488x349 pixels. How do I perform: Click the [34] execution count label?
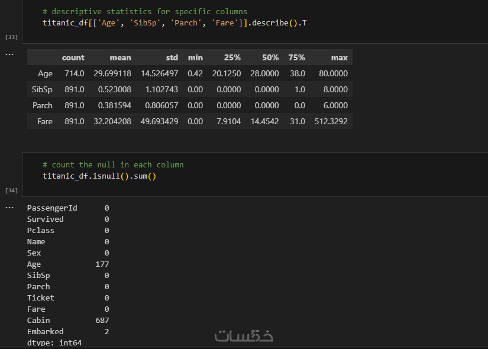11,190
